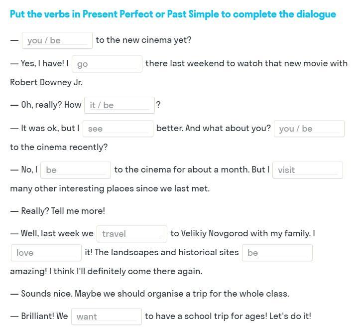Viewport: 359px width, 336px height.
Task: Select the 'you / be' blank before 'to the cinema recently?'
Action: click(x=309, y=129)
